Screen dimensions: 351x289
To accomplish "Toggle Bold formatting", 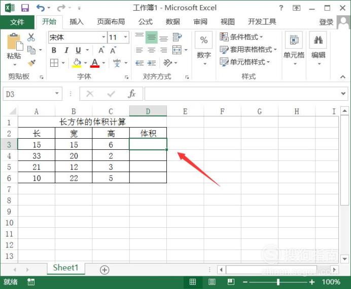I will click(54, 50).
